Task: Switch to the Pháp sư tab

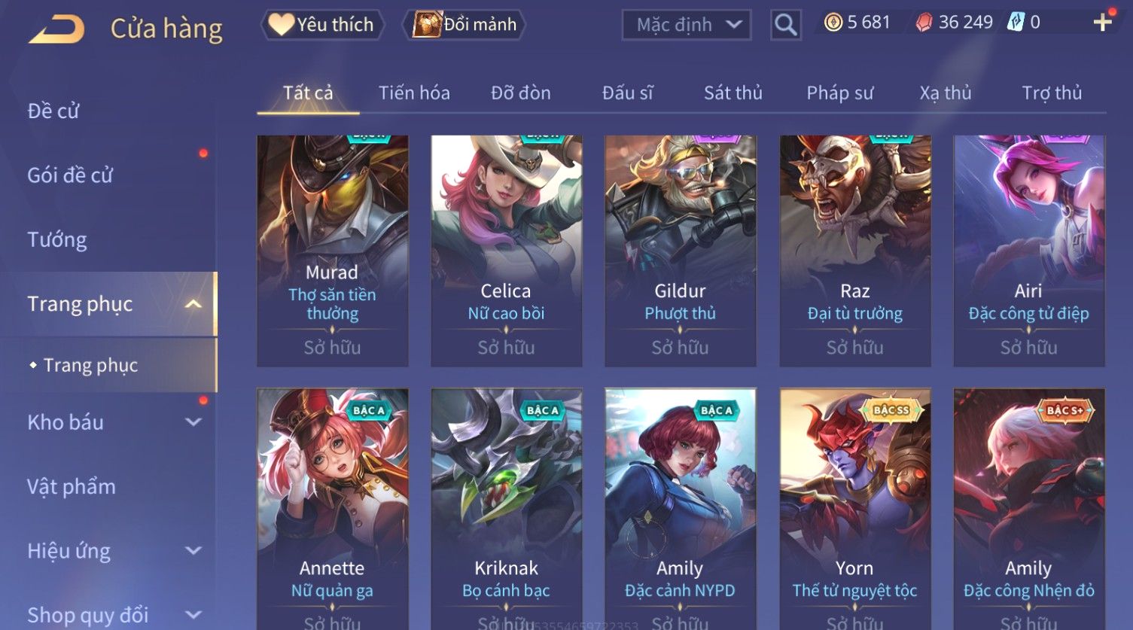Action: pos(839,93)
